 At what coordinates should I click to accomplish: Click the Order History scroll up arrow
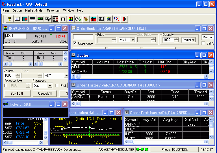pos(211,92)
